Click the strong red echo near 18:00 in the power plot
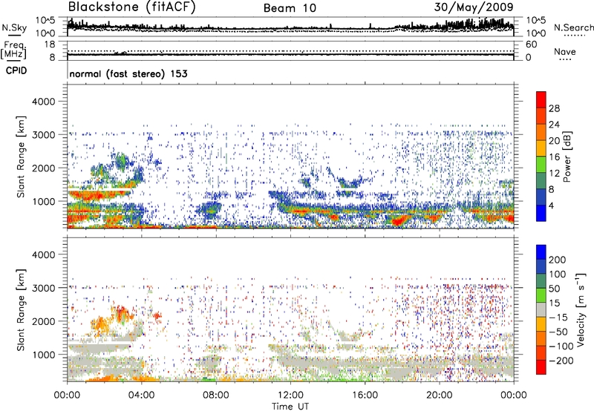This screenshot has height=411, width=594. click(398, 221)
